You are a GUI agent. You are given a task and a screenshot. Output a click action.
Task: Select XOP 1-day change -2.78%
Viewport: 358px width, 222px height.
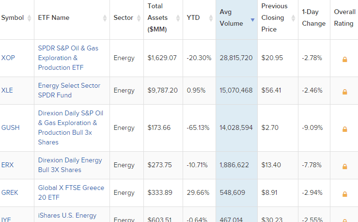312,58
